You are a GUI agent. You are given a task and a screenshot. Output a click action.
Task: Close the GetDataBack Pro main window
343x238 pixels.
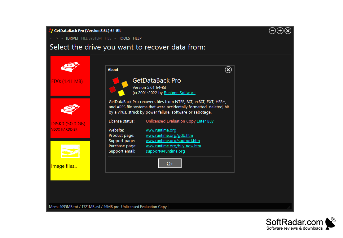point(288,31)
